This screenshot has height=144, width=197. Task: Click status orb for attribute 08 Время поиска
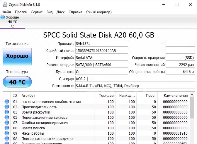(7, 128)
